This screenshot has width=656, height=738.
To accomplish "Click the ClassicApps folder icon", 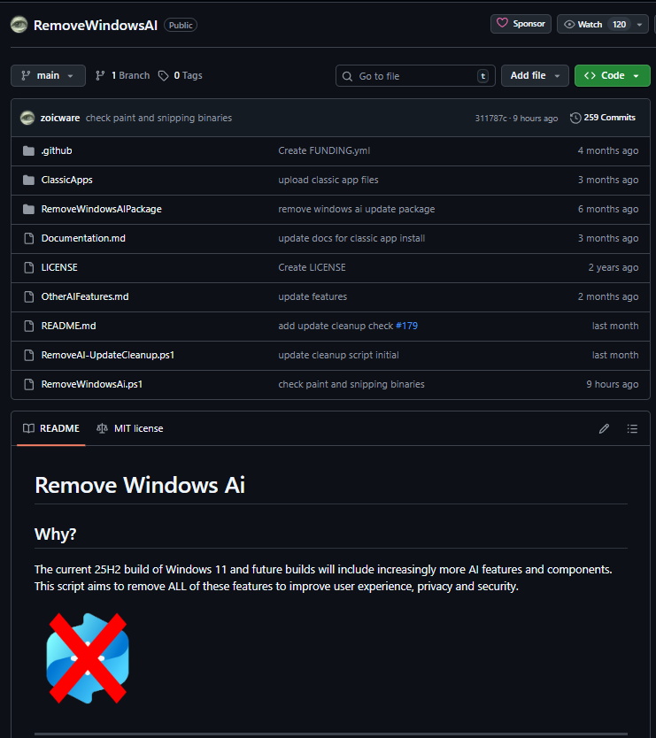I will [28, 180].
